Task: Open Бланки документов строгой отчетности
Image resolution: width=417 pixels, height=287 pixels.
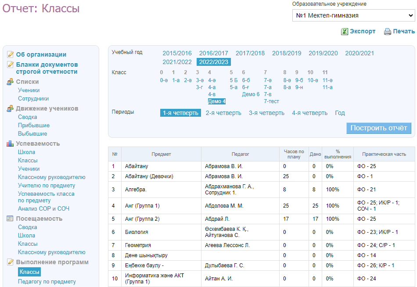Action: (x=47, y=68)
